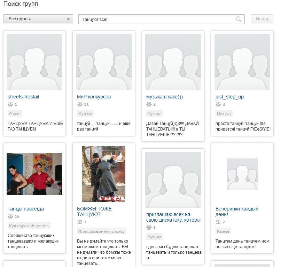
Task: Click placeholder avatar of 'just_step_up' group
Action: pos(242,62)
